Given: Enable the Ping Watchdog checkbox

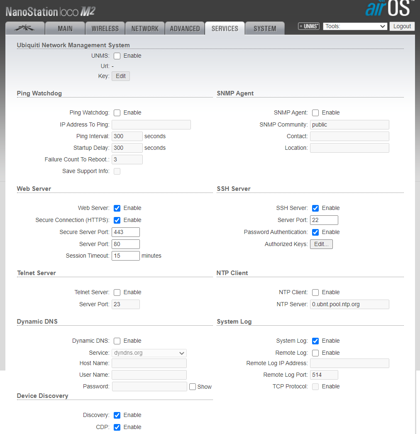Looking at the screenshot, I should tap(117, 113).
